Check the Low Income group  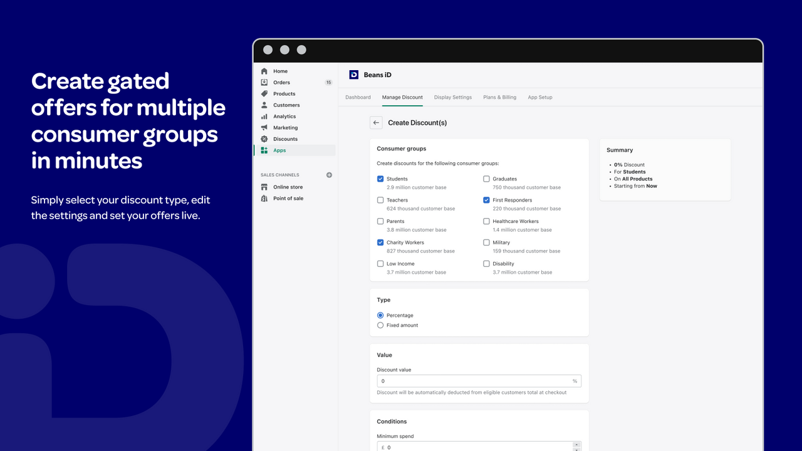point(380,264)
